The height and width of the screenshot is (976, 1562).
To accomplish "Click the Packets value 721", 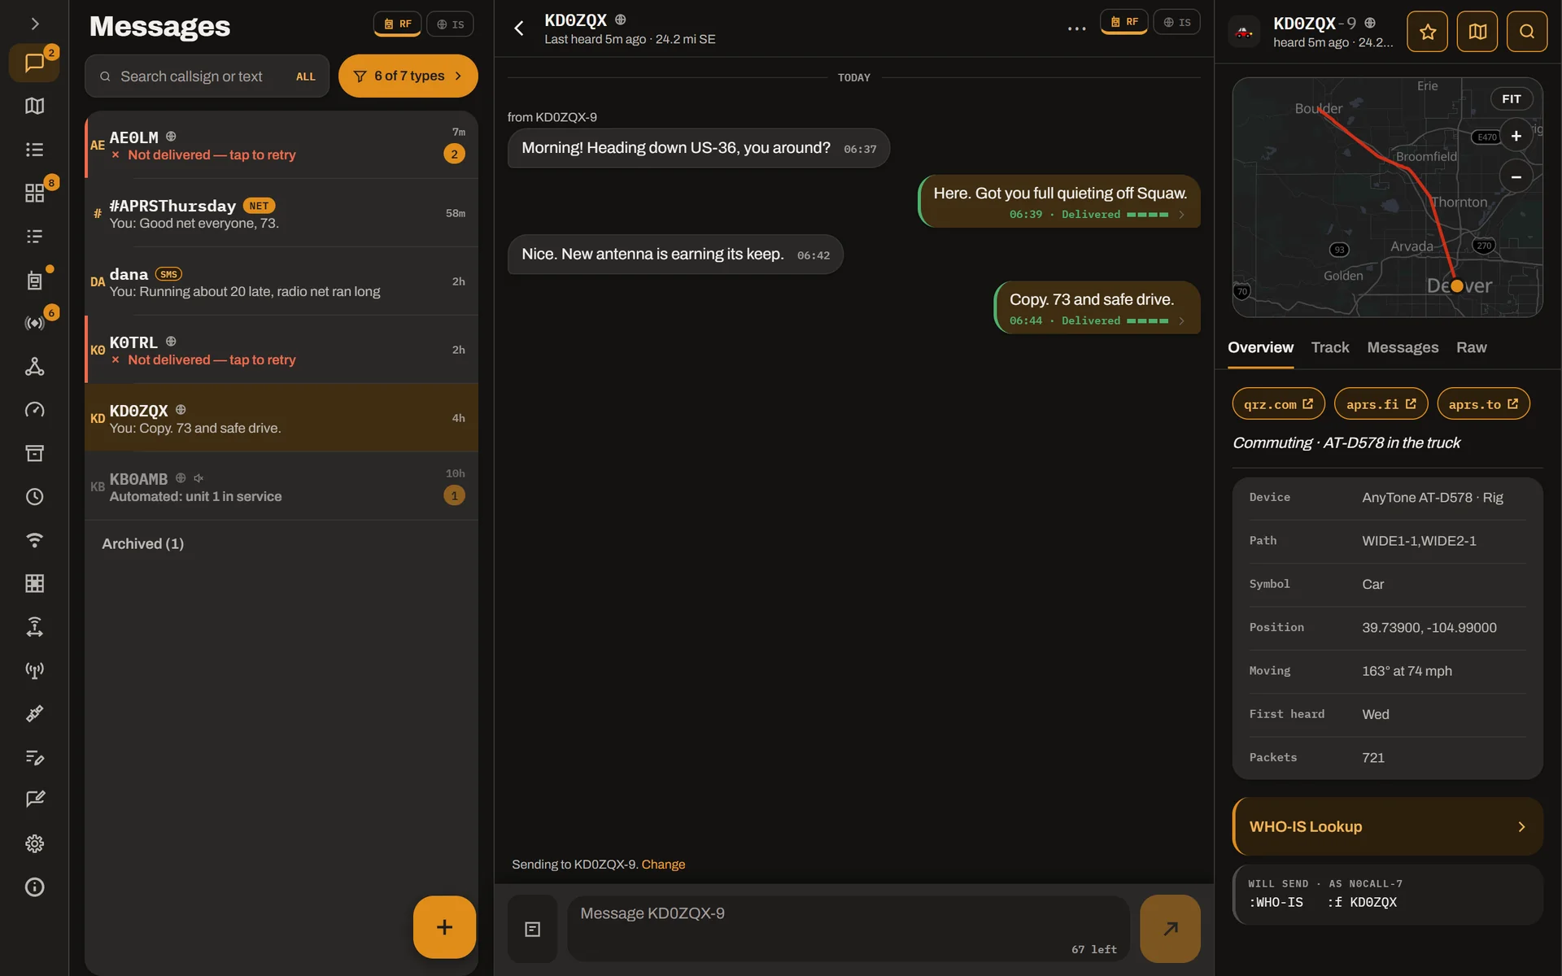I will 1373,758.
